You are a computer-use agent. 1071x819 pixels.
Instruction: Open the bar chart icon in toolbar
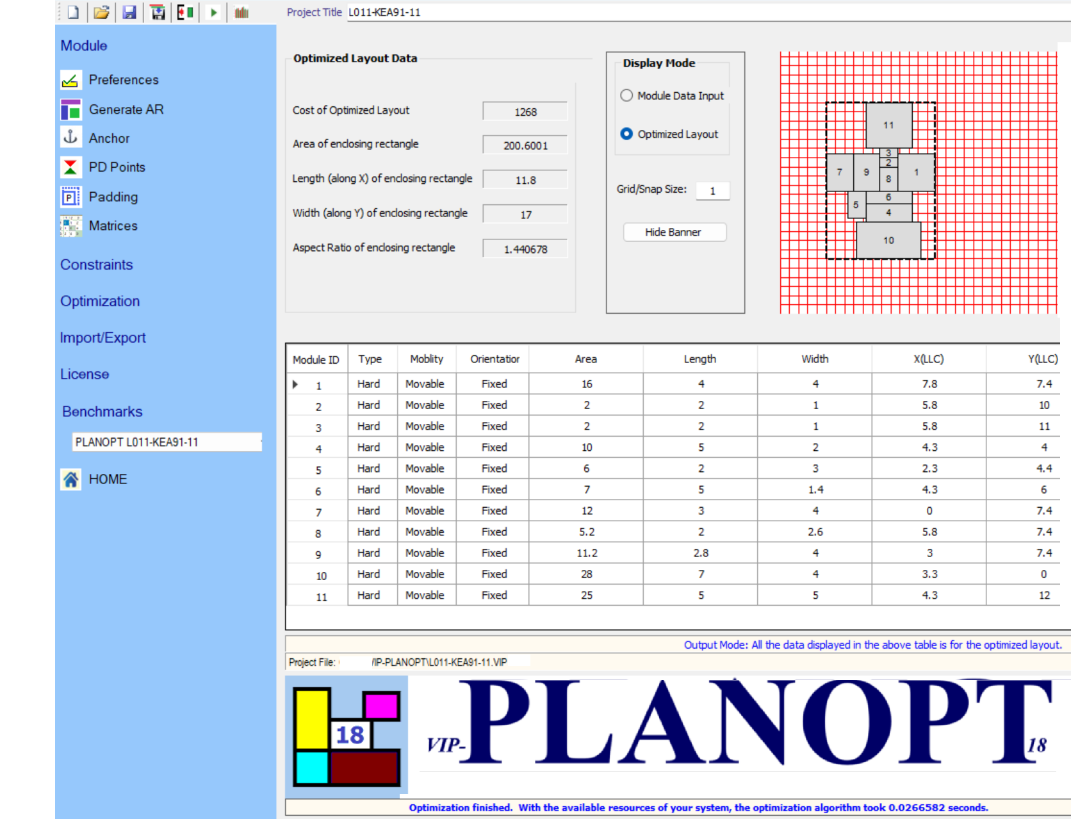click(241, 12)
